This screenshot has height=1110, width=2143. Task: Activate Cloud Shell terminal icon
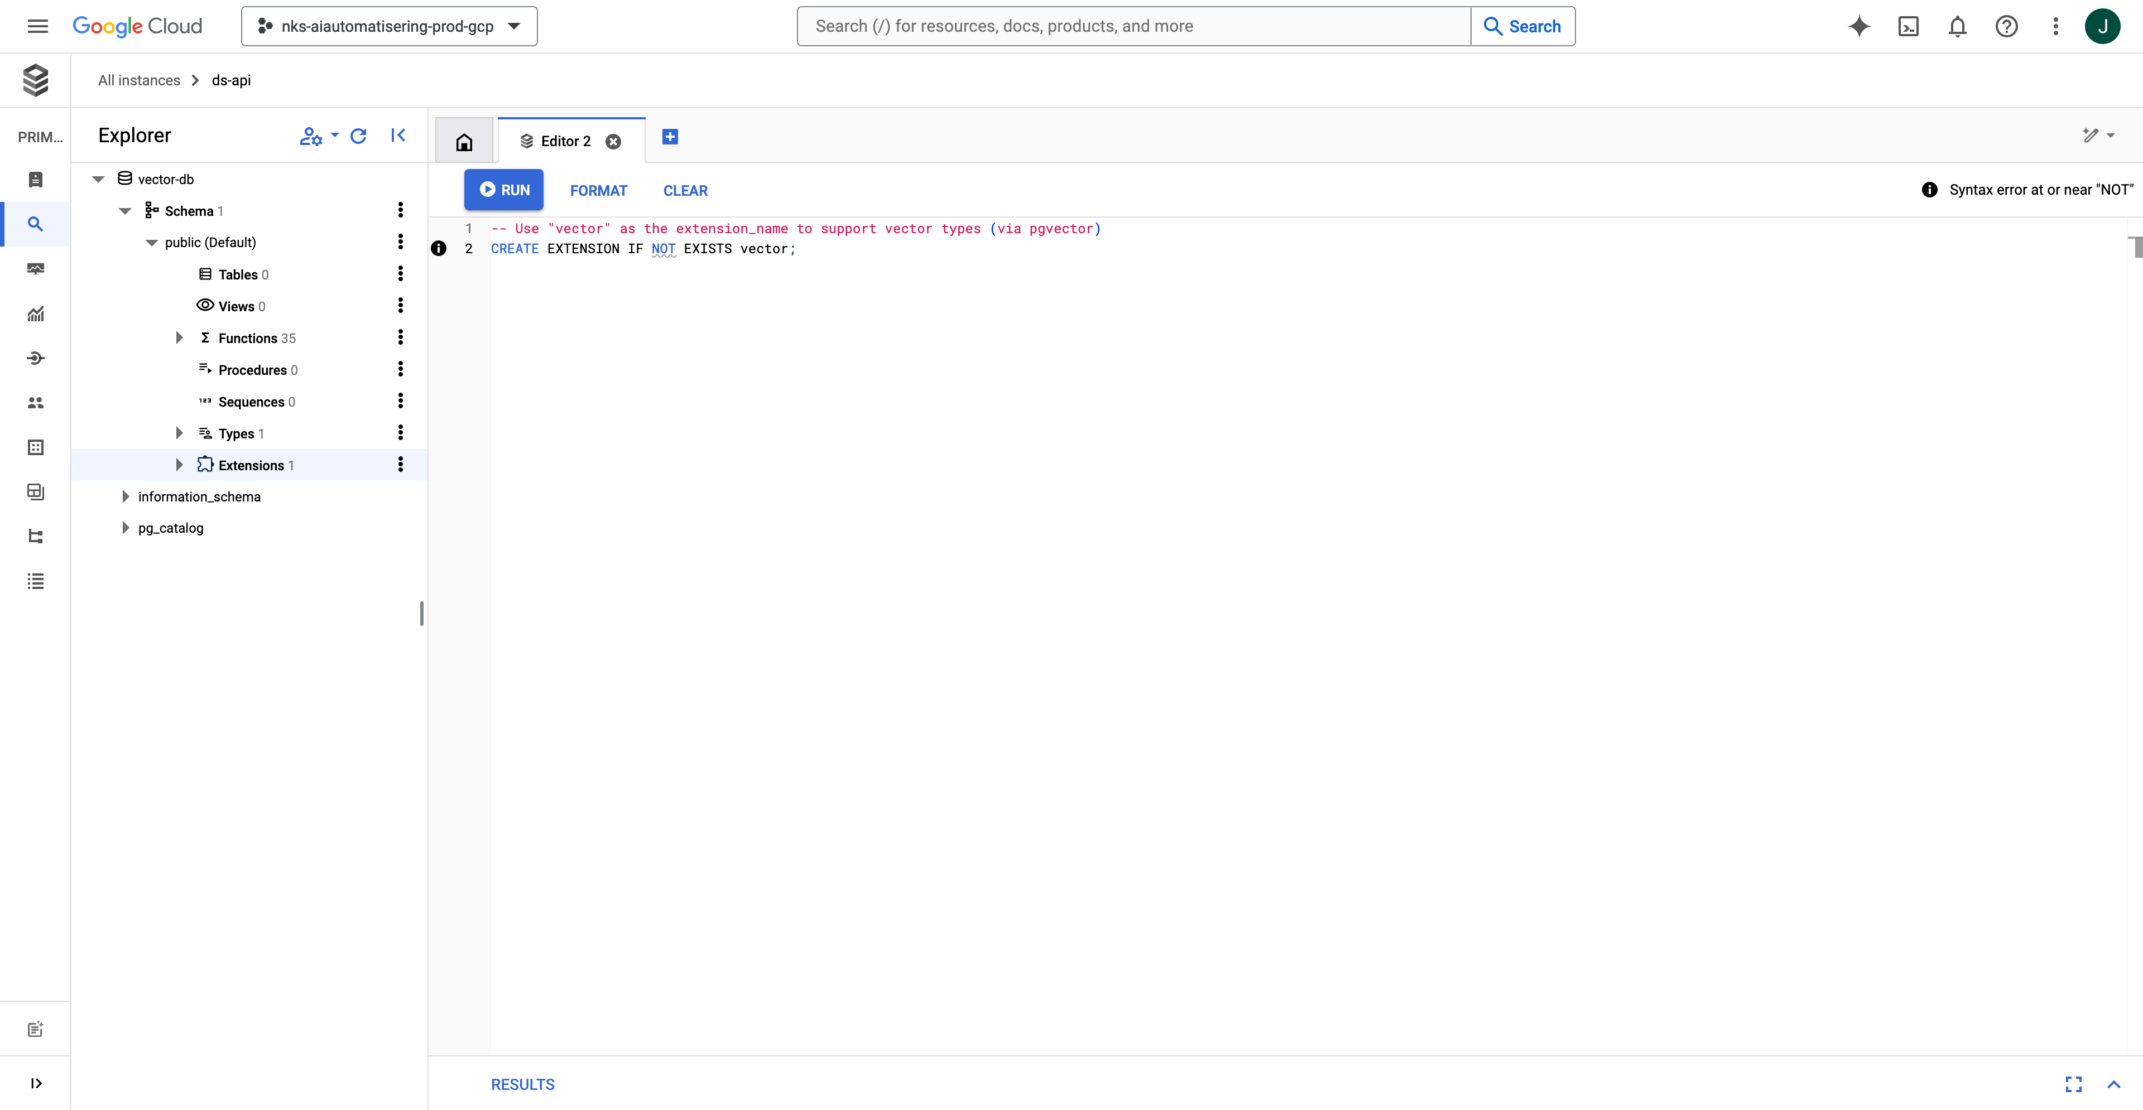coord(1907,27)
